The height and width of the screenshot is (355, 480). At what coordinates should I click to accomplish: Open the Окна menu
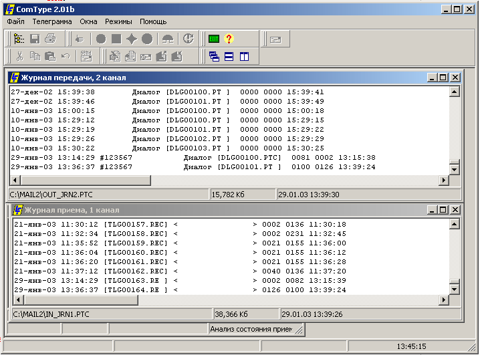coord(88,22)
